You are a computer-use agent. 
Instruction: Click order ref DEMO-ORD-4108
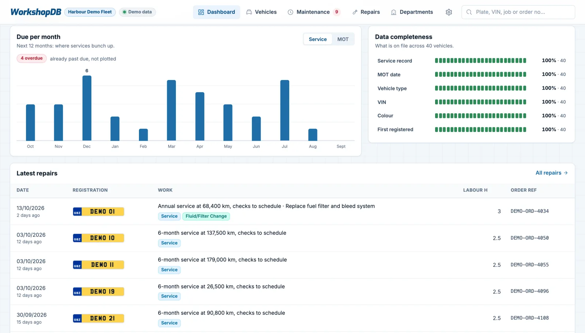tap(529, 318)
